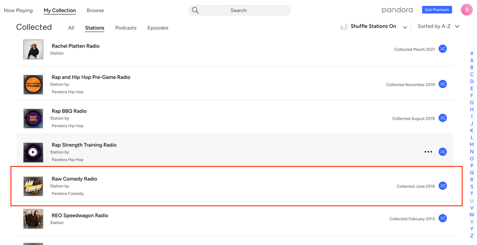Jump to letter R in index
This screenshot has width=477, height=245.
(472, 180)
